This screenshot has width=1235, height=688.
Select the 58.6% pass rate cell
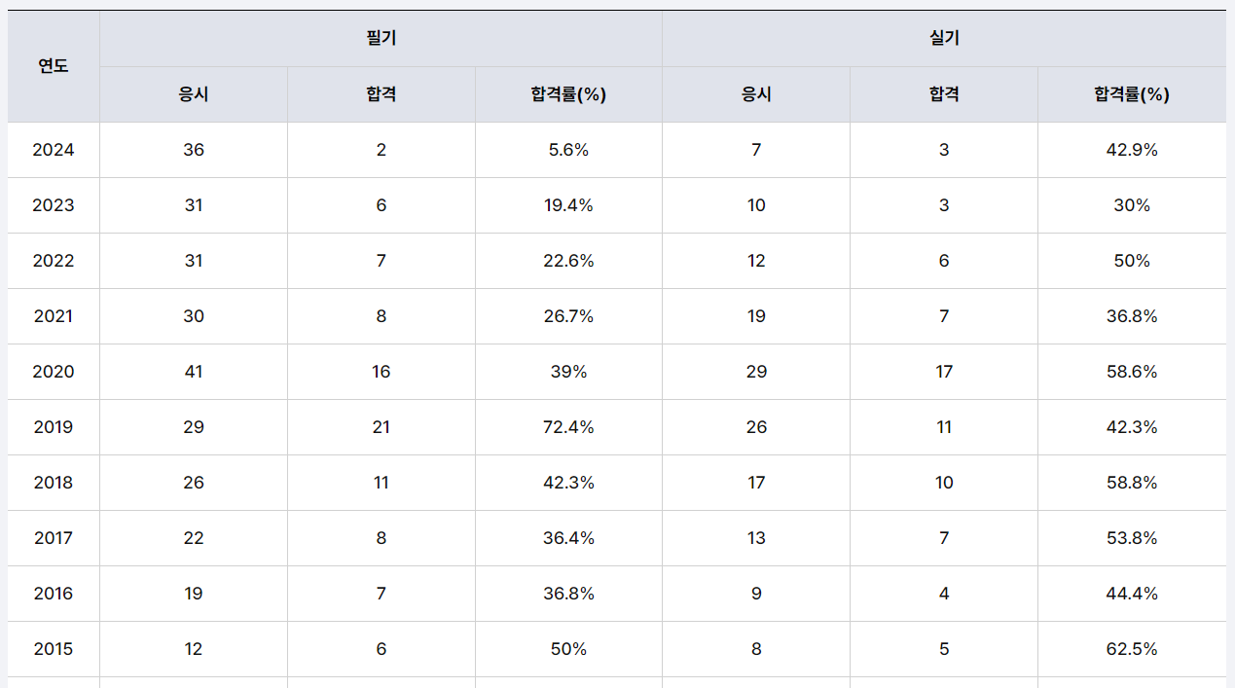pos(1132,372)
